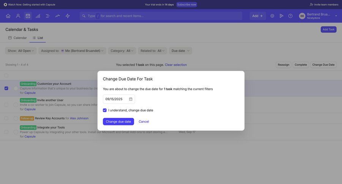
Task: Click the play icon for Watch Now video
Action: point(5,5)
